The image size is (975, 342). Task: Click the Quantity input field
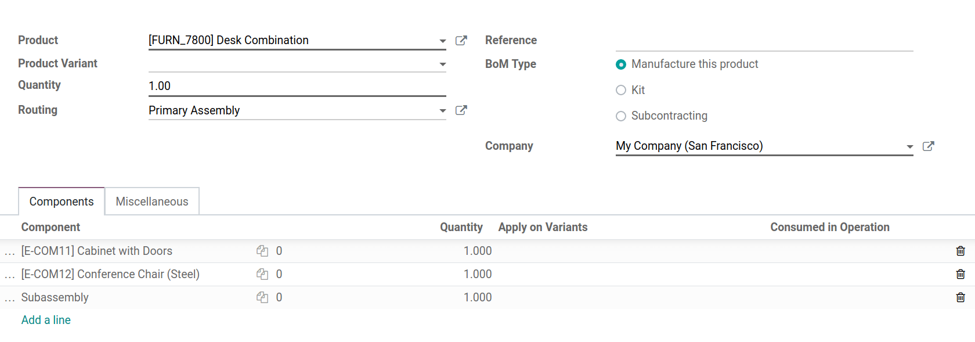(x=296, y=86)
